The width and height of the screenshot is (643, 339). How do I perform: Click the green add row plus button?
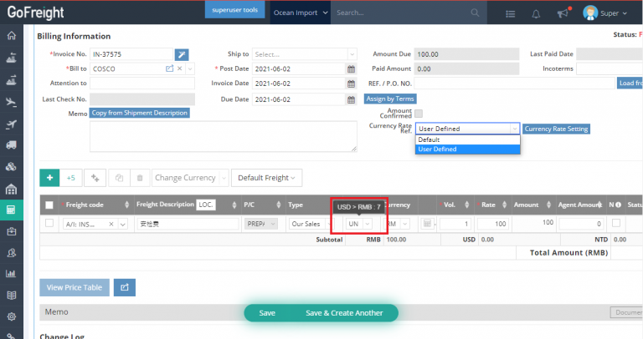pyautogui.click(x=49, y=178)
